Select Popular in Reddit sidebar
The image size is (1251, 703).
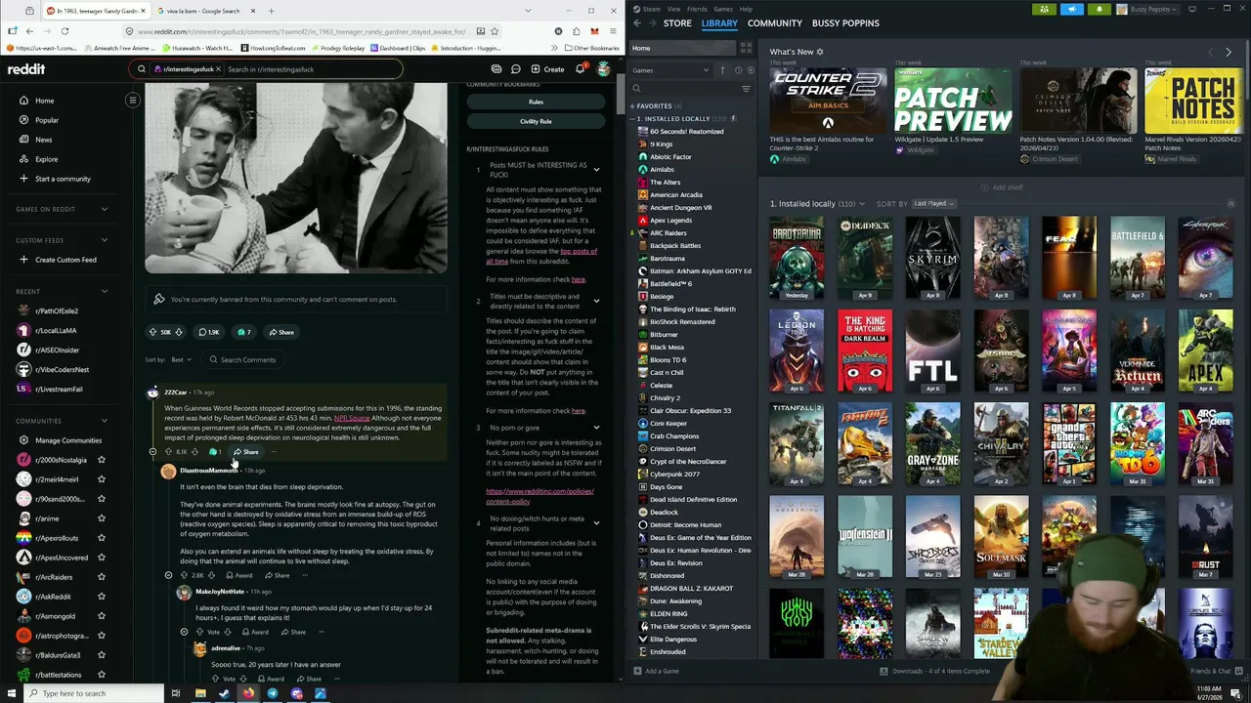(x=47, y=120)
